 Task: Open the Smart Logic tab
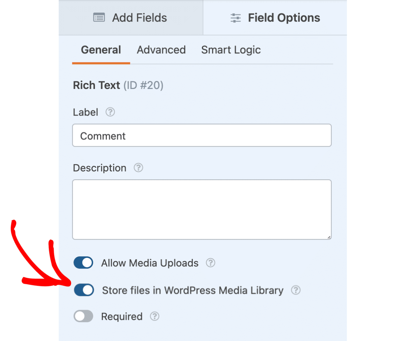coord(231,50)
